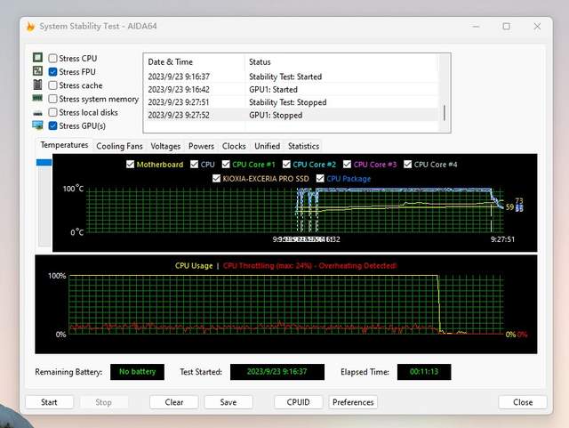Click the monitor icon beside Stress GPU(s)
This screenshot has width=569, height=428.
click(37, 125)
